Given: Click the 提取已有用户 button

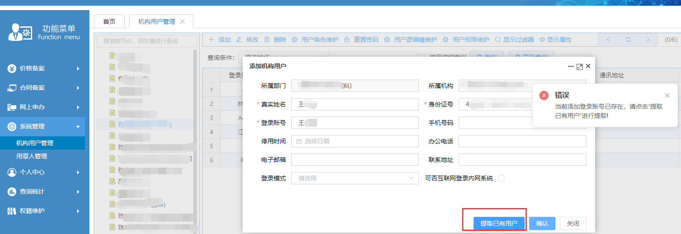Looking at the screenshot, I should click(499, 223).
